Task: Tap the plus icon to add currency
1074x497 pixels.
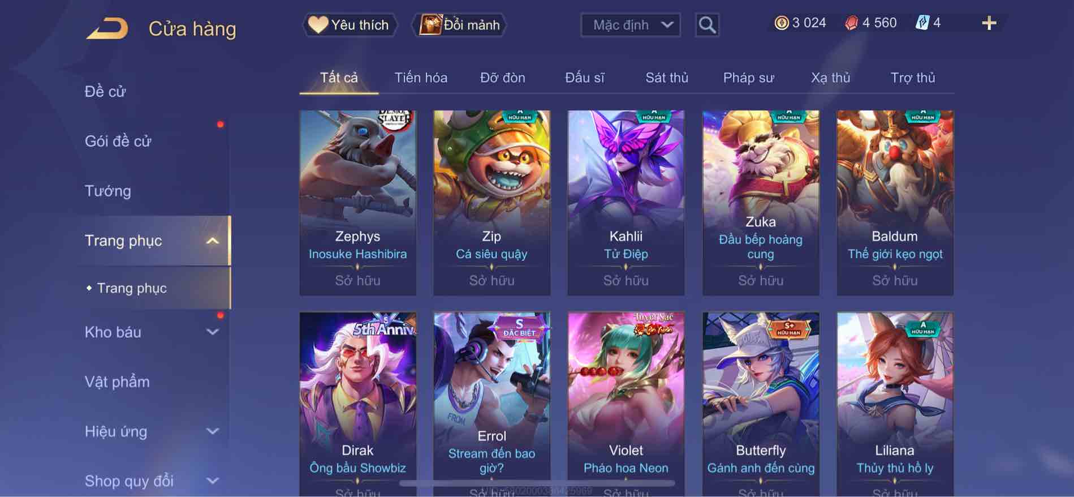Action: pyautogui.click(x=989, y=23)
